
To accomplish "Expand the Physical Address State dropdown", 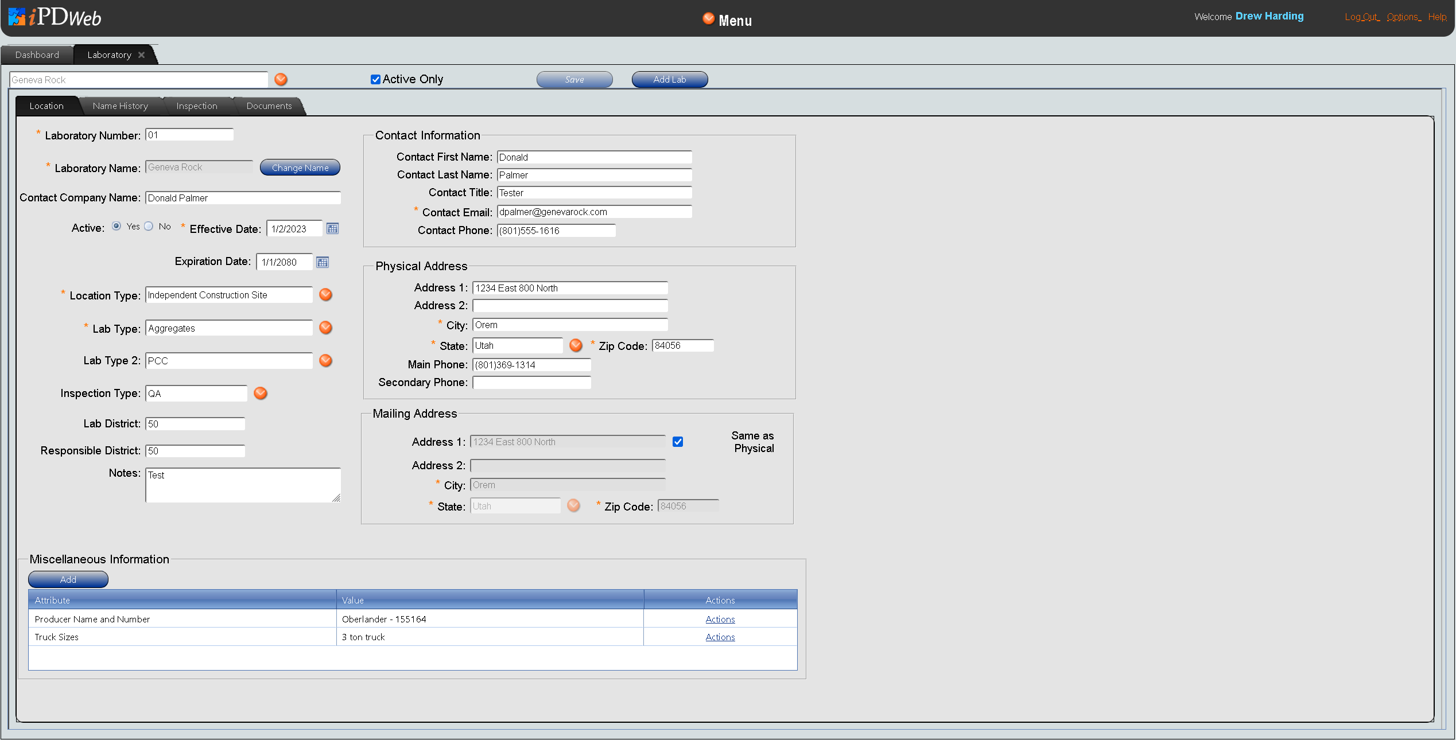I will pos(576,345).
